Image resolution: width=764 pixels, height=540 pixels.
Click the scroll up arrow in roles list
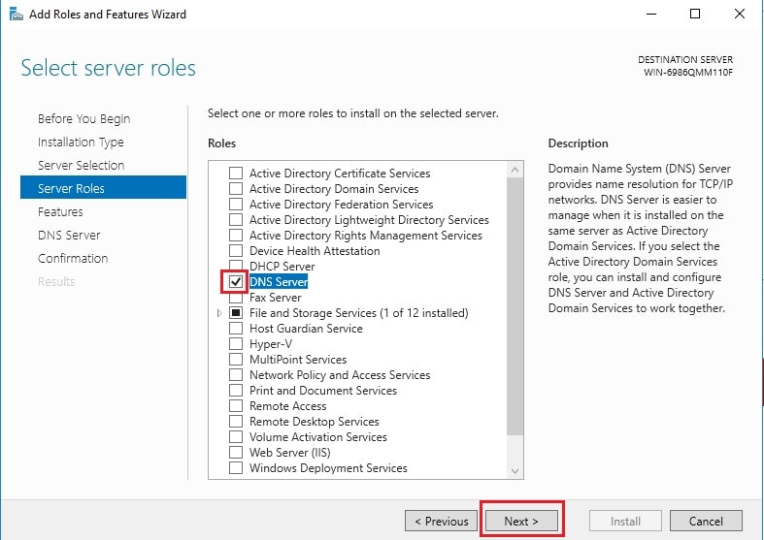pos(515,171)
